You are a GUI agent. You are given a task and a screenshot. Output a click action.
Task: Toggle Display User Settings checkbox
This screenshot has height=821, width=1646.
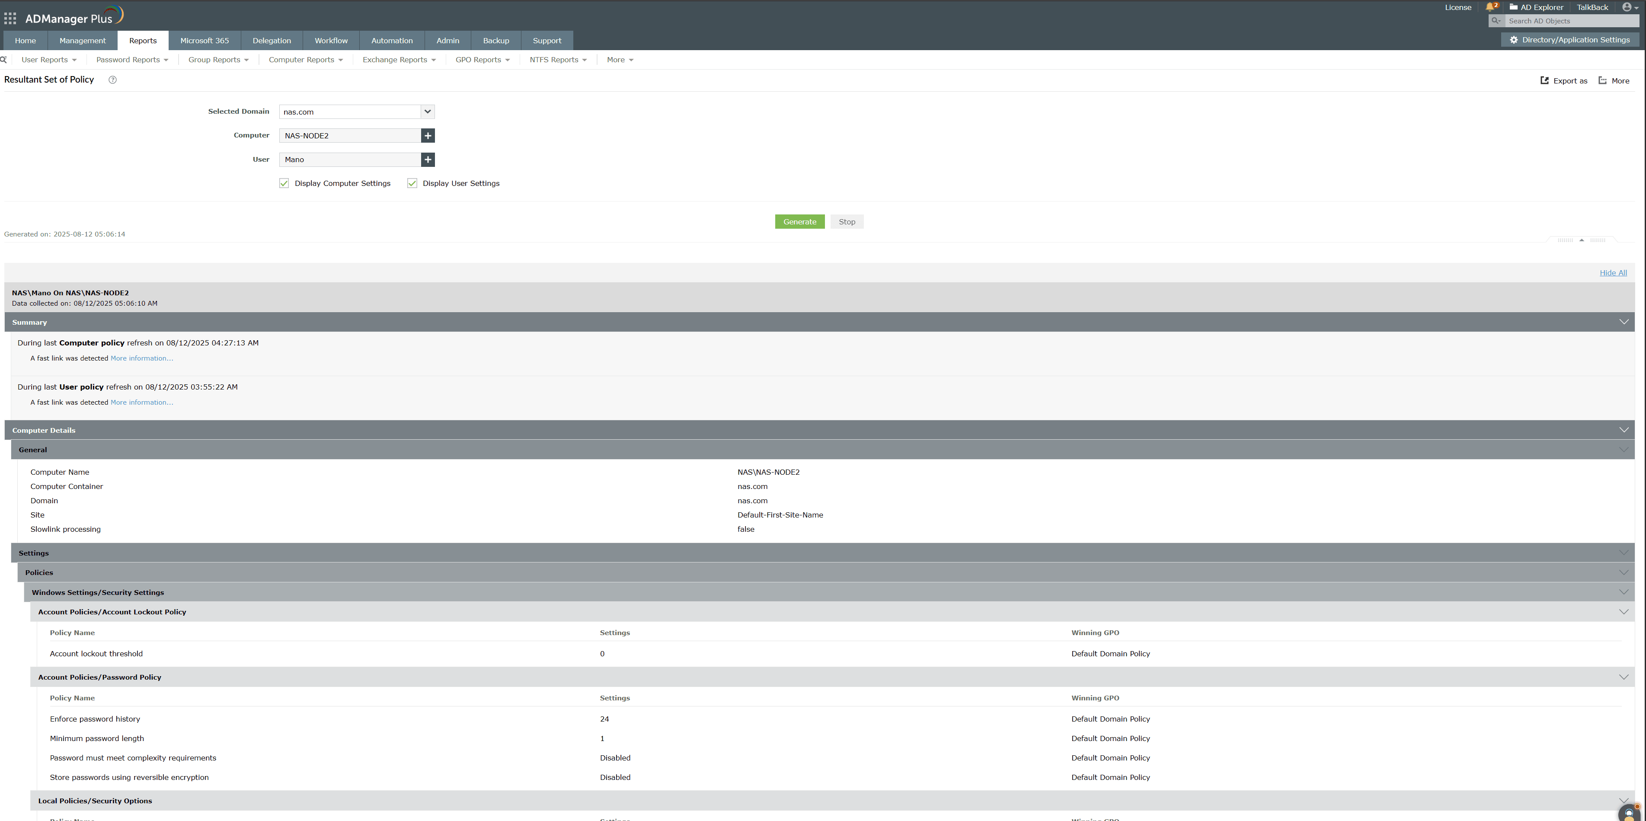click(x=412, y=183)
